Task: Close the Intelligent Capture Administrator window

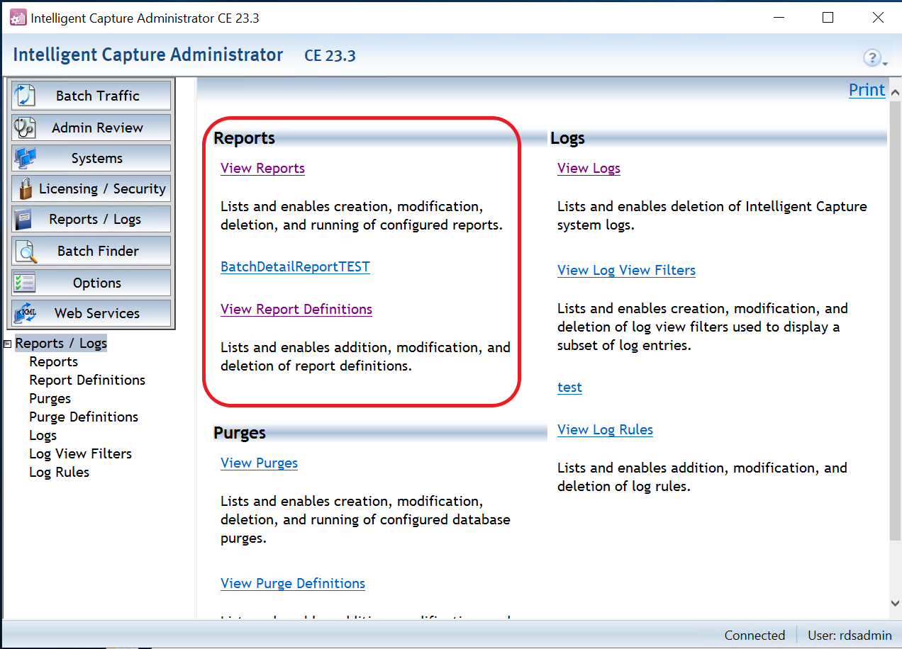Action: [878, 18]
